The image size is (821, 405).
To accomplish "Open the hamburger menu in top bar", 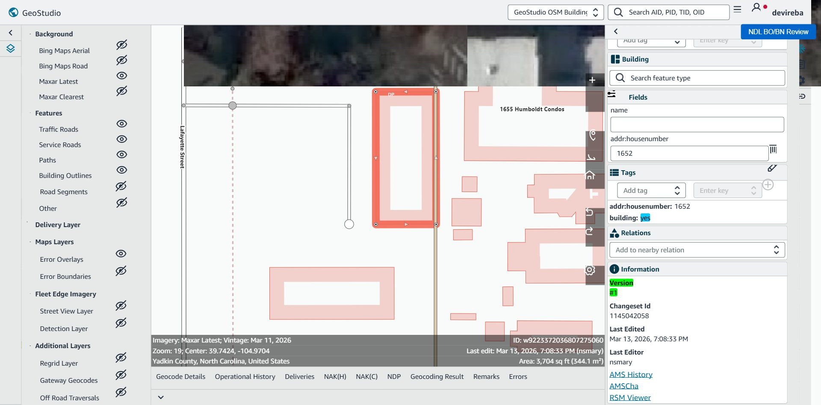I will click(x=737, y=9).
